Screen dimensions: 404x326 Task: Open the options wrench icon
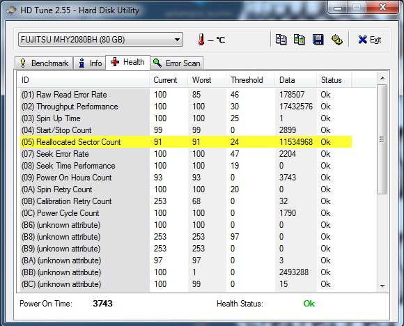(336, 40)
